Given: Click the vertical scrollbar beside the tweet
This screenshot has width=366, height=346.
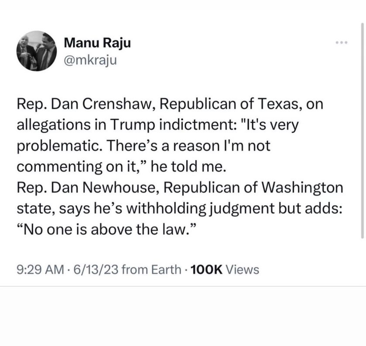Looking at the screenshot, I should pyautogui.click(x=362, y=131).
